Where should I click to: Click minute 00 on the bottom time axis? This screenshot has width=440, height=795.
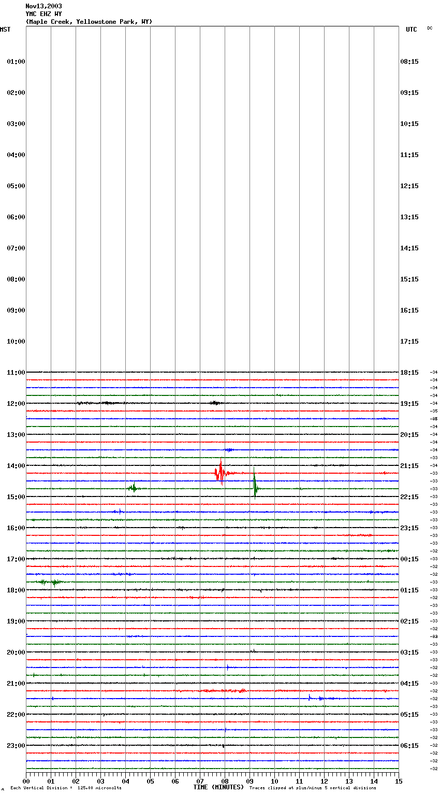point(26,781)
